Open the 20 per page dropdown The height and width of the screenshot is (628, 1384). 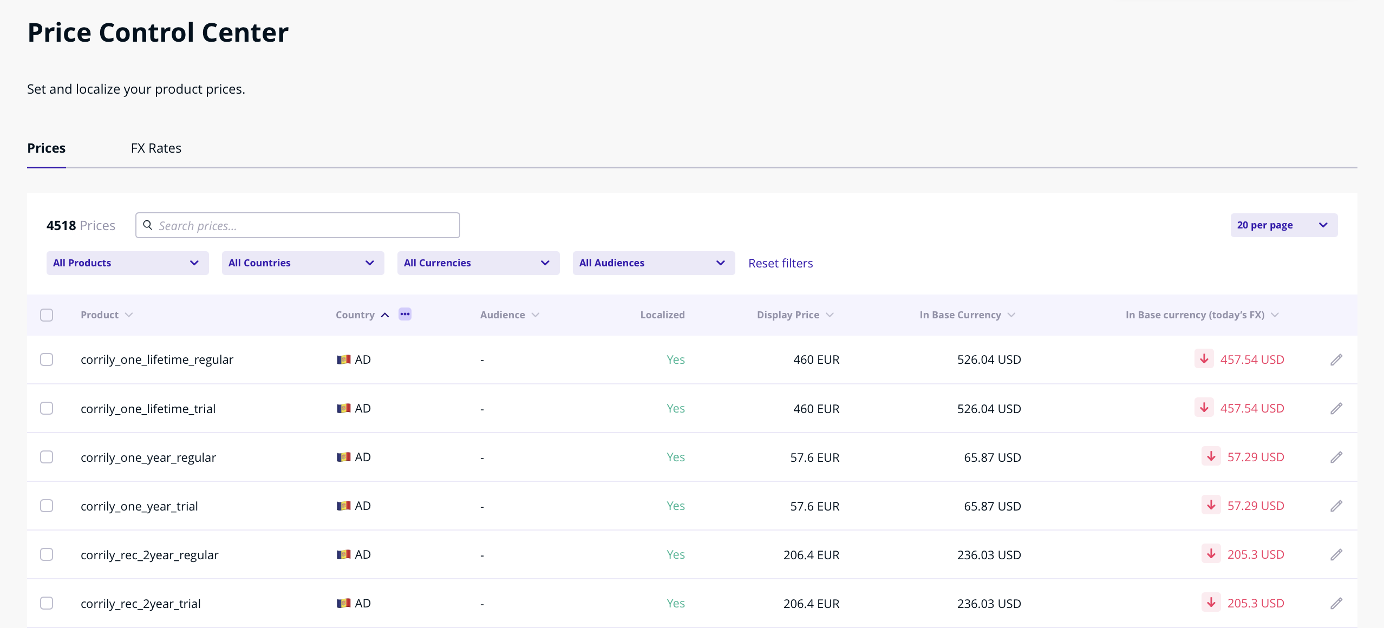tap(1283, 225)
